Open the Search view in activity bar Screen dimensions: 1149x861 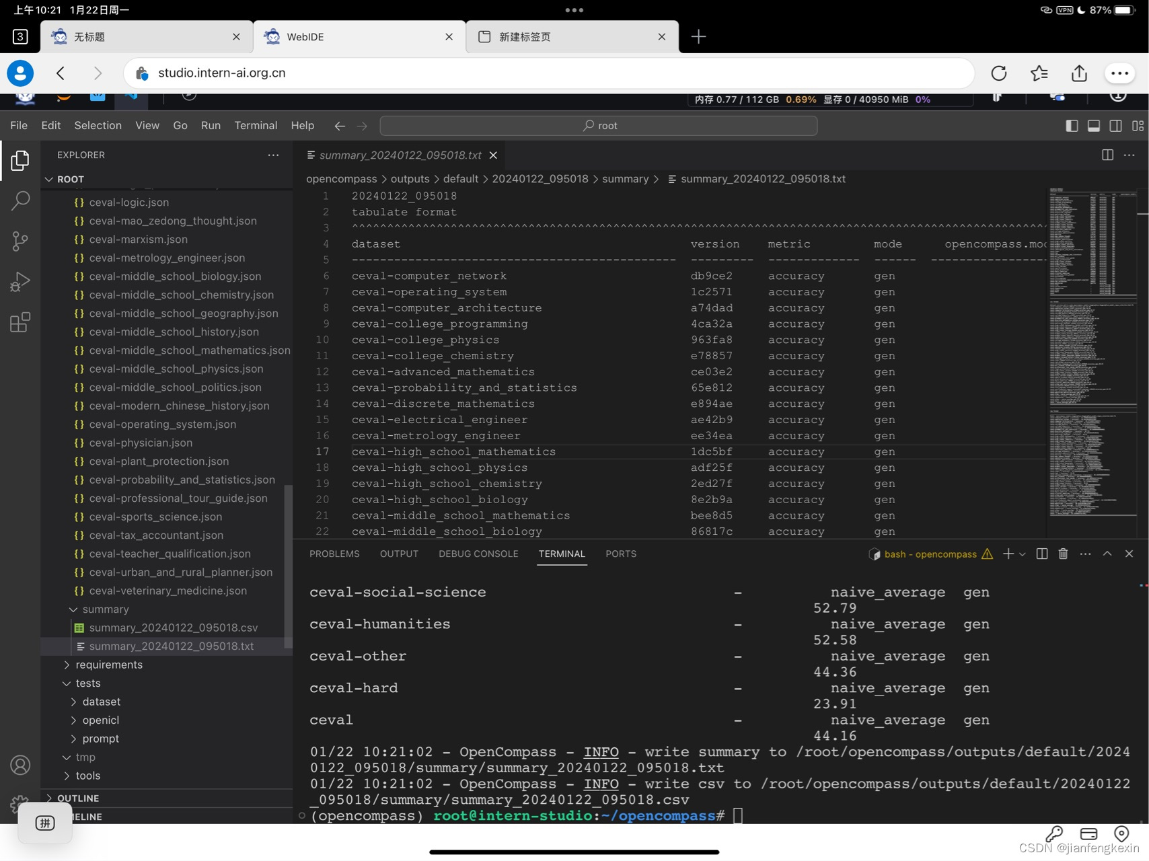pos(20,200)
